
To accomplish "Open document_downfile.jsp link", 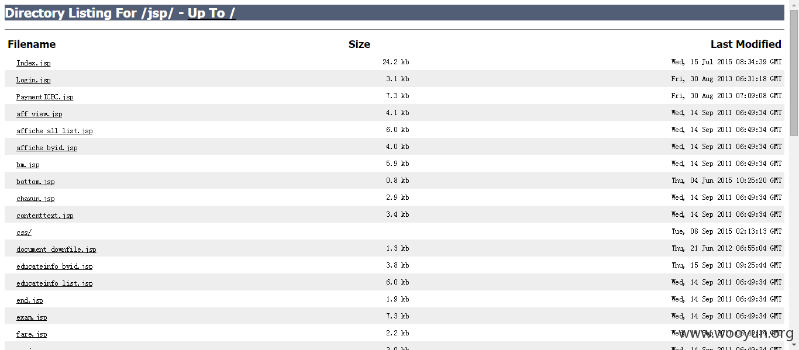I will (x=56, y=249).
